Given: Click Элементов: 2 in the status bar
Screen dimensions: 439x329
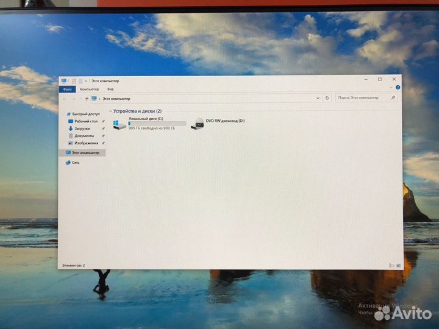Looking at the screenshot, I should 73,265.
